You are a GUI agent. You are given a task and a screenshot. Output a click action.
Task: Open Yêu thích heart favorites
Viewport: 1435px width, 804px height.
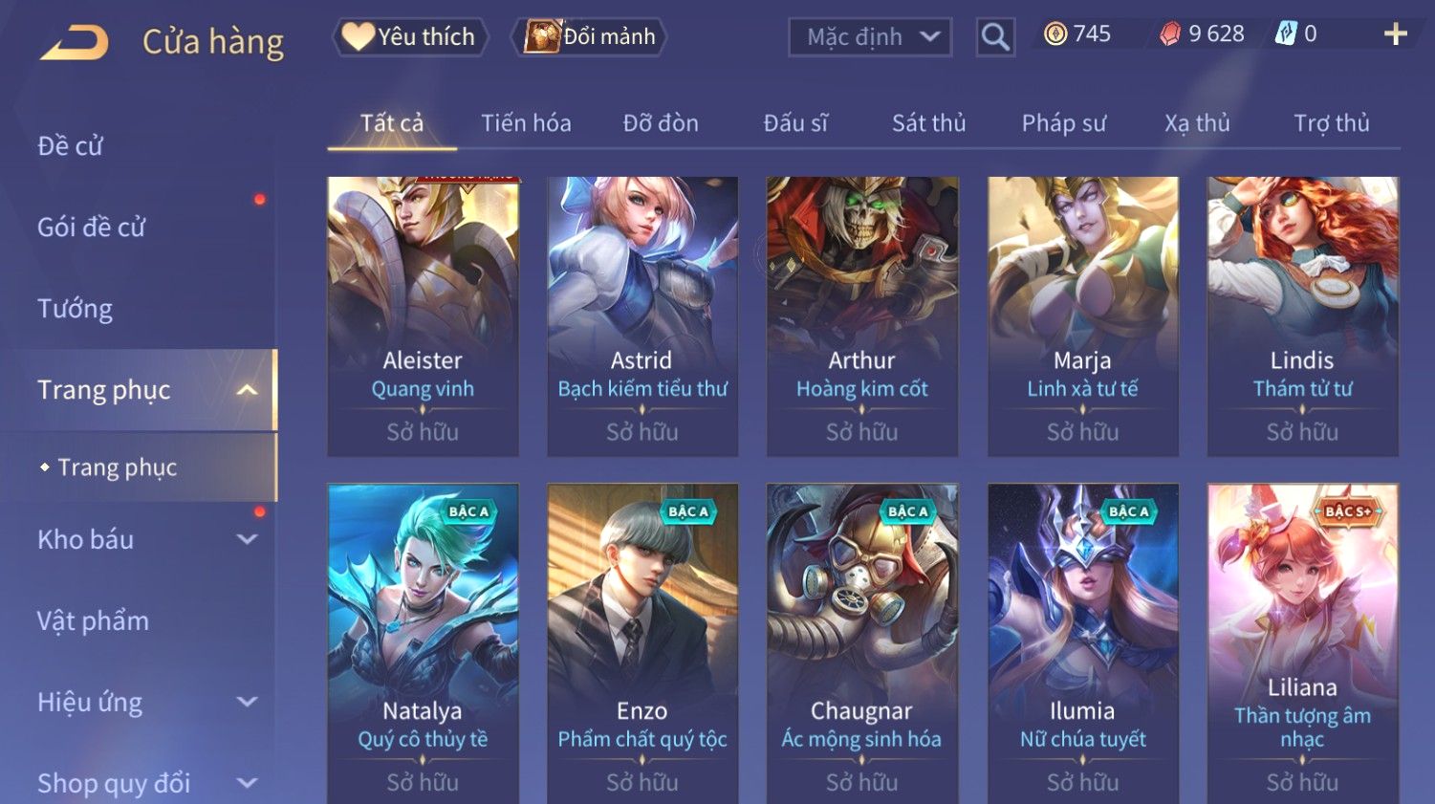tap(410, 37)
